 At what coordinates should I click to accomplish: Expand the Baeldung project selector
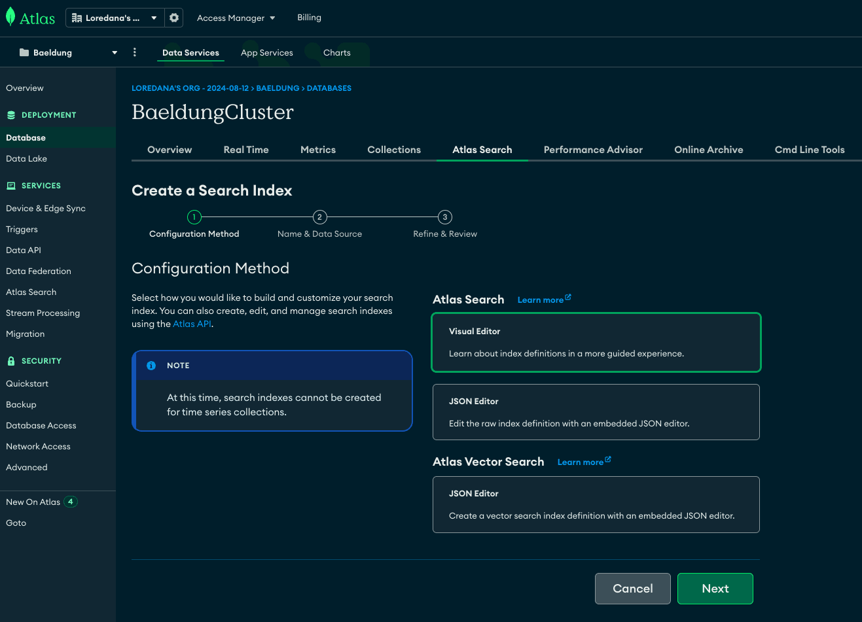click(69, 52)
